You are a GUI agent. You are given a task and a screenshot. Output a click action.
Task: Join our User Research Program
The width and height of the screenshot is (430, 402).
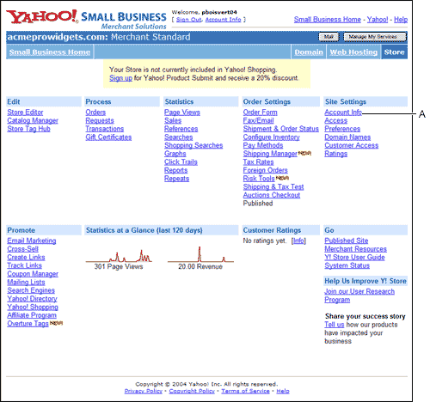coord(359,295)
